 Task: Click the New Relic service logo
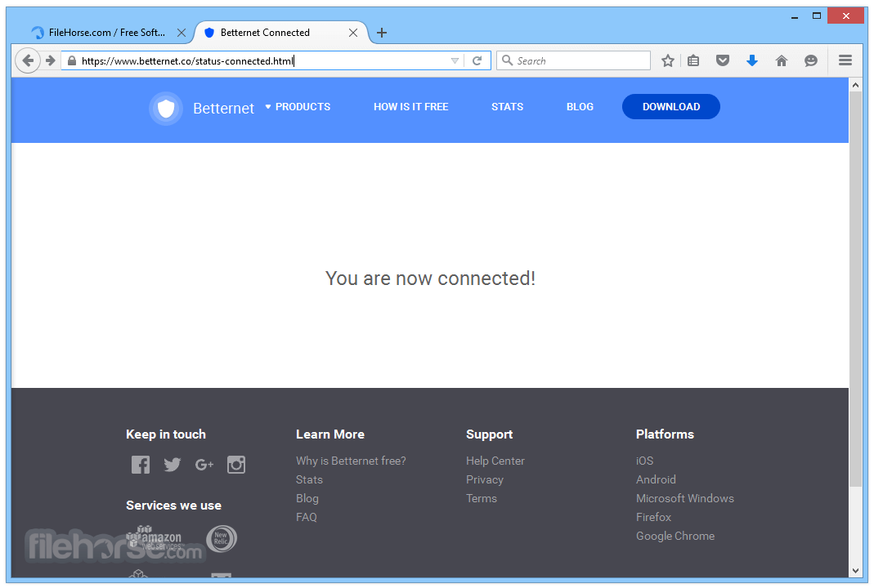pyautogui.click(x=222, y=538)
